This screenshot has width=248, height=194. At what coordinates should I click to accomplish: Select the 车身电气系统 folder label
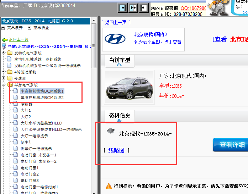pyautogui.click(x=26, y=85)
